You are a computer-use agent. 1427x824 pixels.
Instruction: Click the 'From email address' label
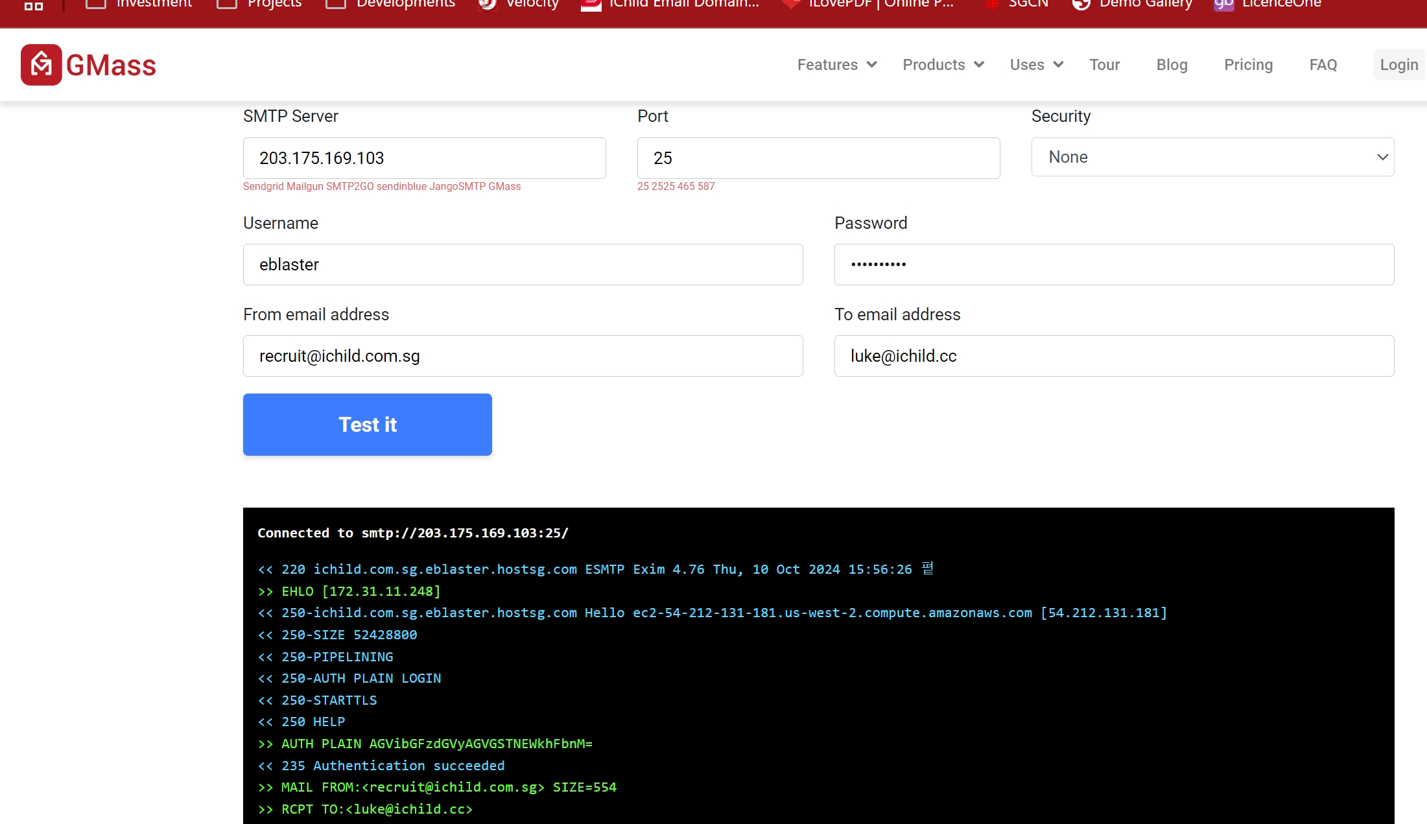(316, 314)
